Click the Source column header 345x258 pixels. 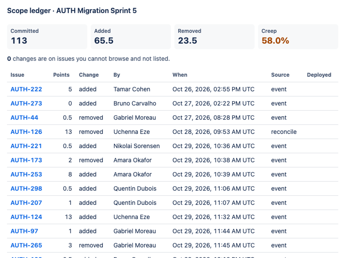(x=280, y=75)
